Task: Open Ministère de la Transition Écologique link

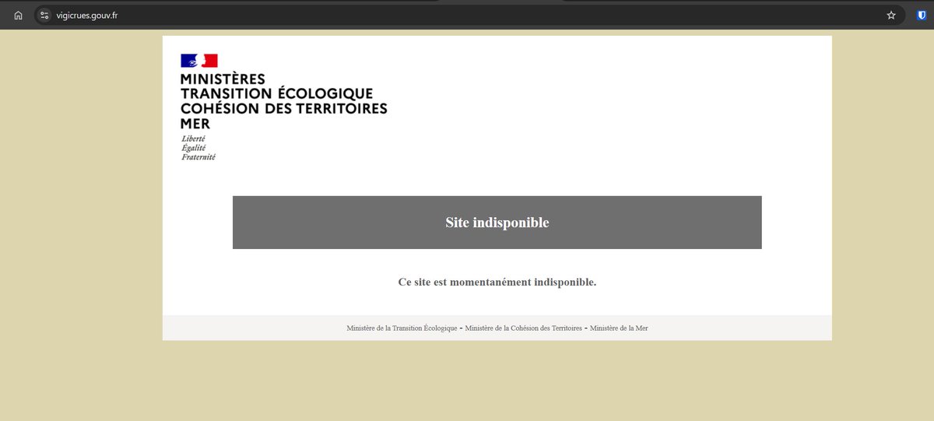Action: [x=402, y=328]
